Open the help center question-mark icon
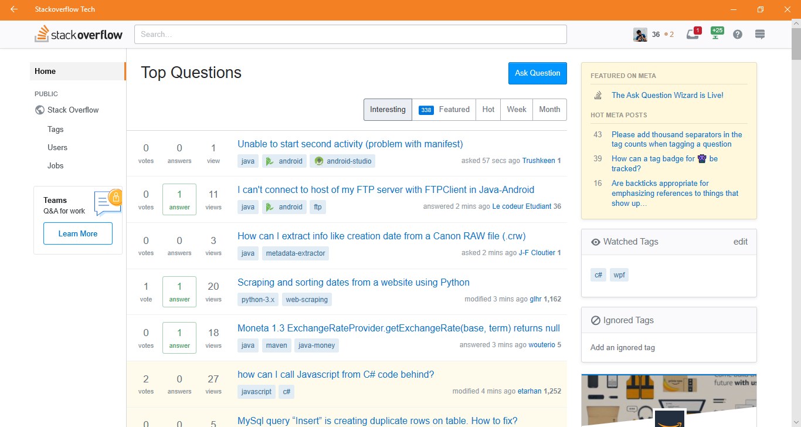The height and width of the screenshot is (427, 801). coord(738,35)
